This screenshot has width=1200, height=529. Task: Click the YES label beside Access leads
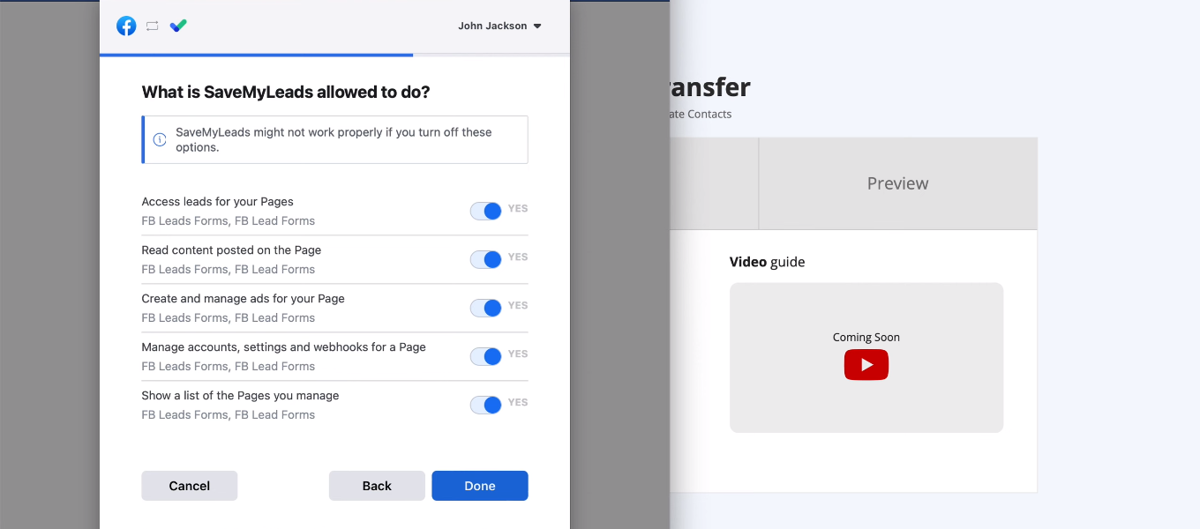[x=518, y=209]
